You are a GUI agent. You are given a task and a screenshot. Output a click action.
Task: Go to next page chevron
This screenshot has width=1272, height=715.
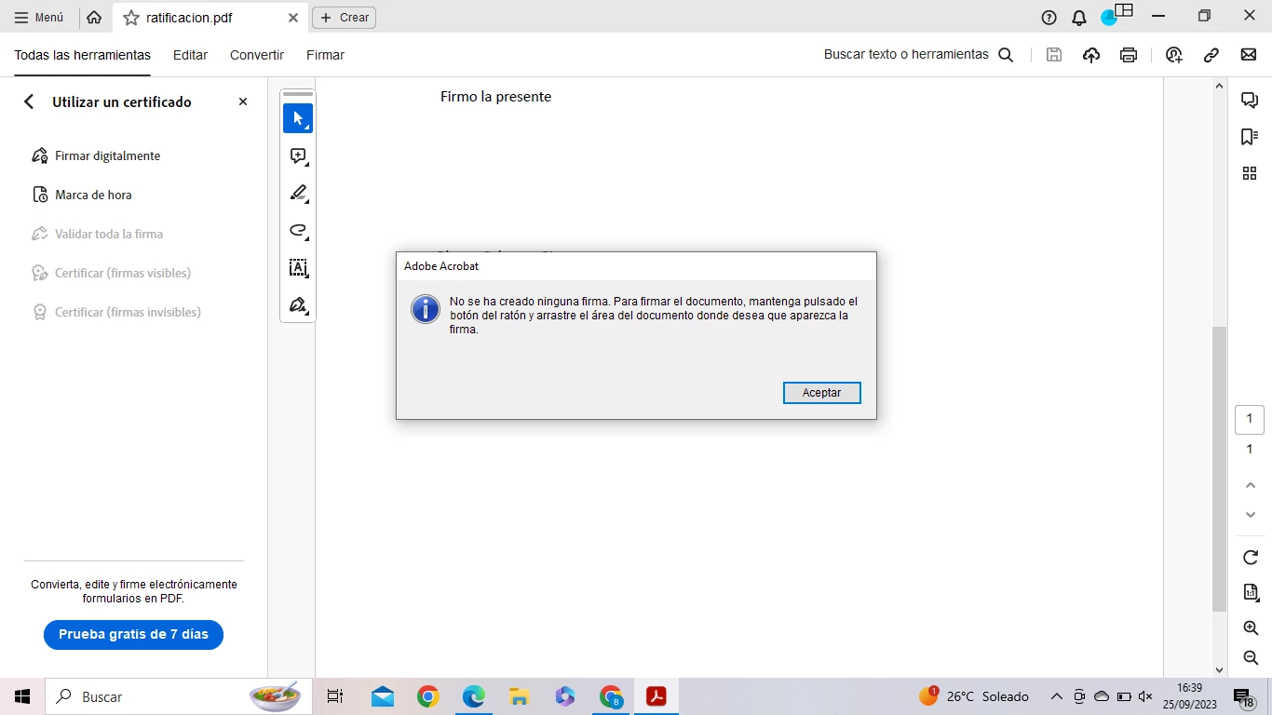pos(1251,515)
